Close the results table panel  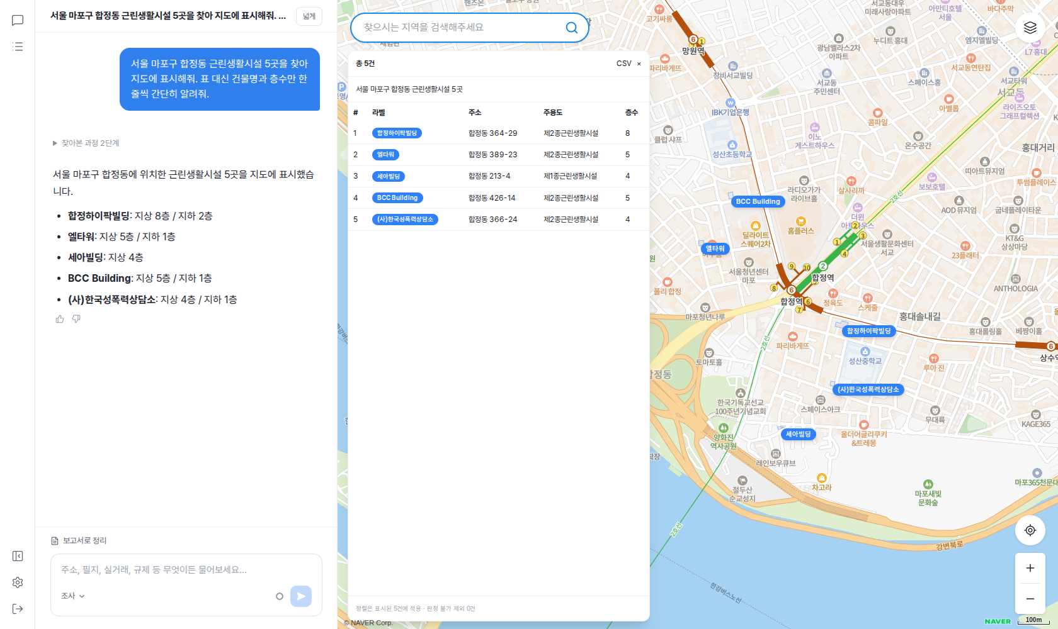pyautogui.click(x=639, y=64)
